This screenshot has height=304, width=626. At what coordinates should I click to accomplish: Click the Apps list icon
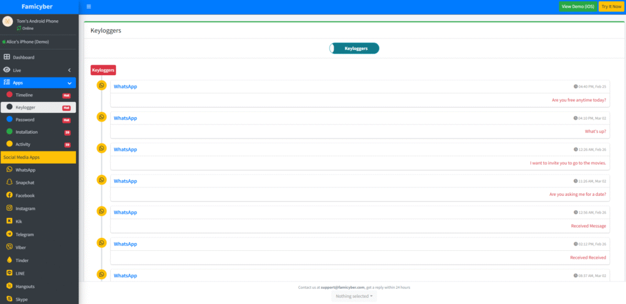(x=6, y=82)
